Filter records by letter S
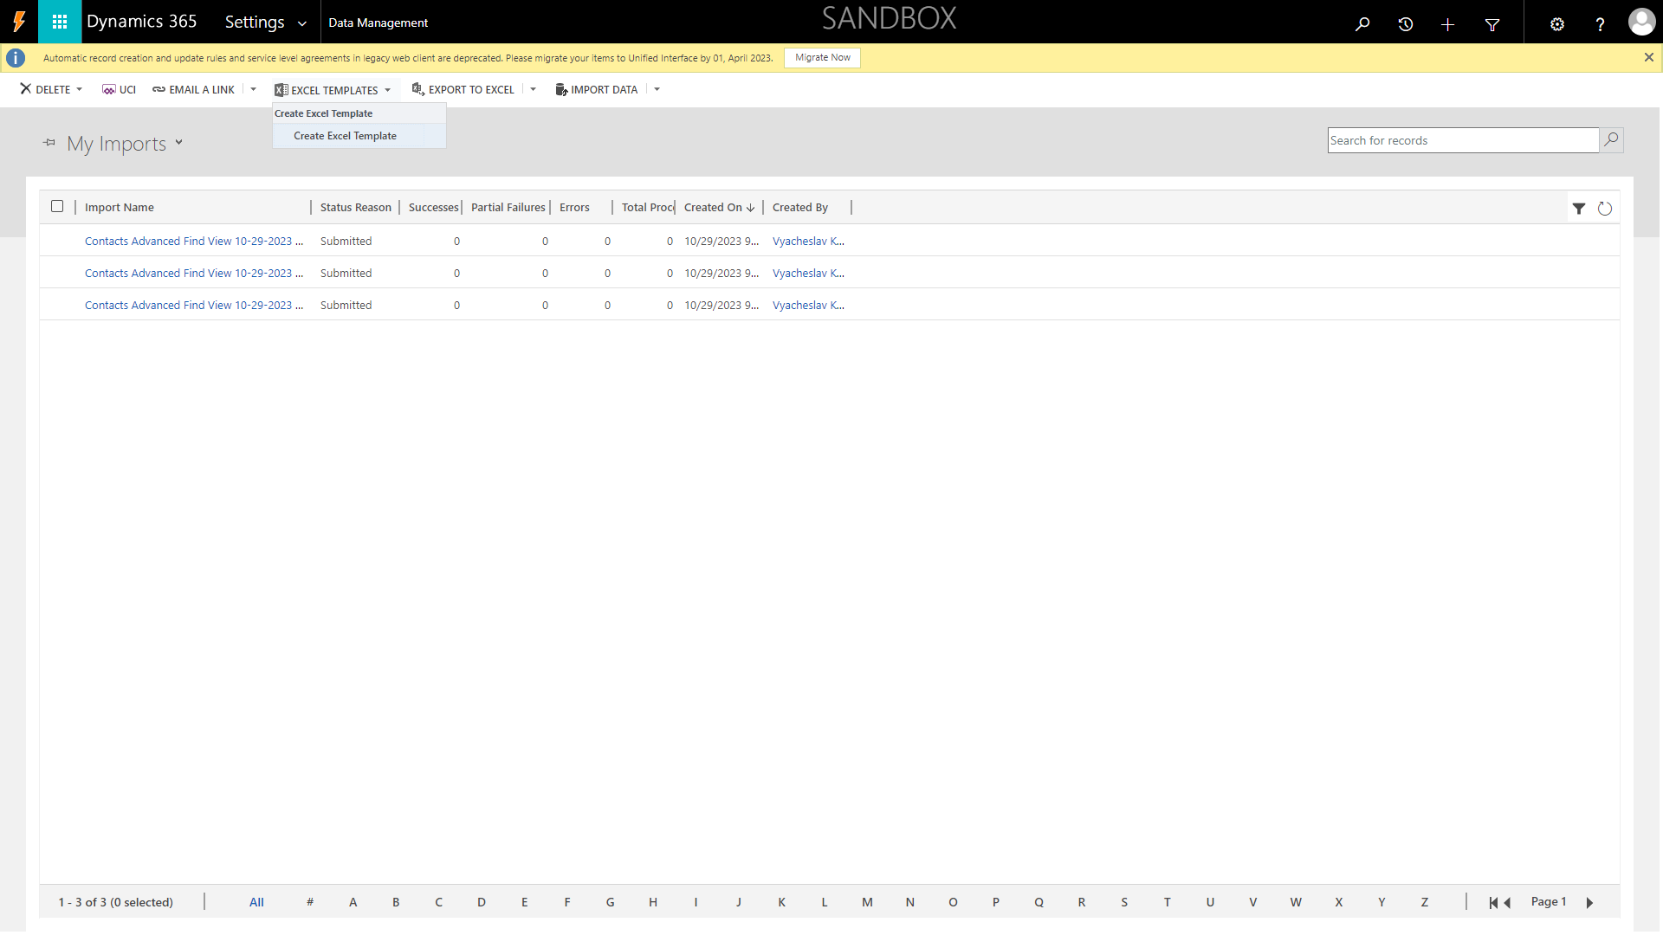The height and width of the screenshot is (935, 1663). tap(1124, 901)
